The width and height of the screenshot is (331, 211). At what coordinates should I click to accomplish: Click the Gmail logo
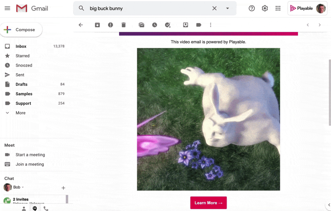click(x=32, y=8)
